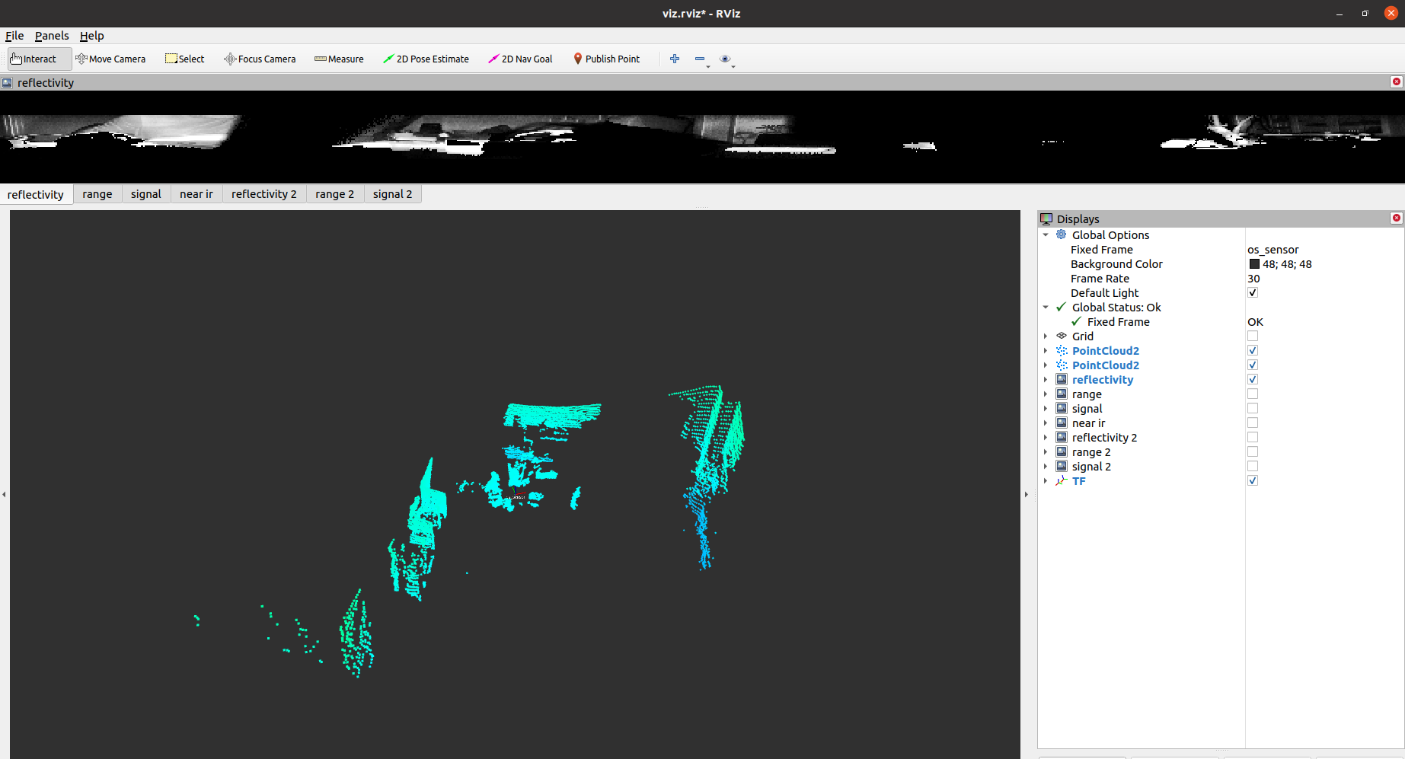Enable the range display checkbox
1405x759 pixels.
tap(1253, 394)
